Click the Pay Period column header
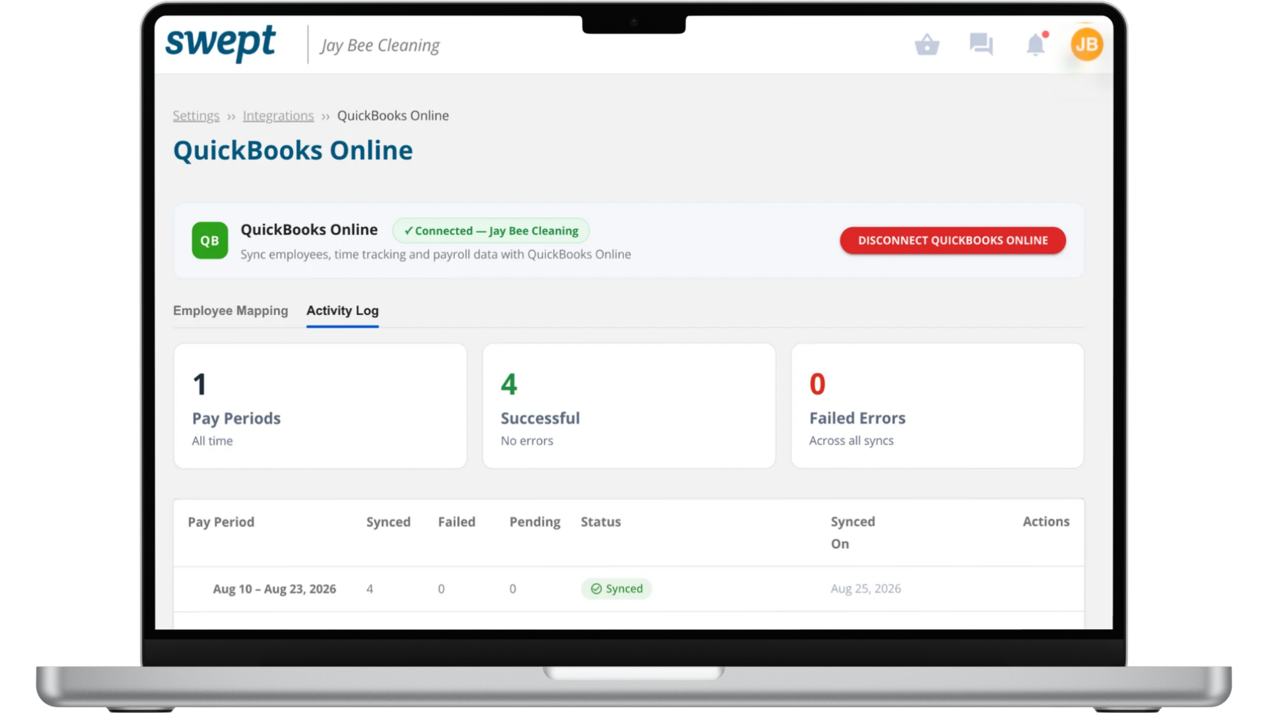The height and width of the screenshot is (713, 1268). [221, 522]
